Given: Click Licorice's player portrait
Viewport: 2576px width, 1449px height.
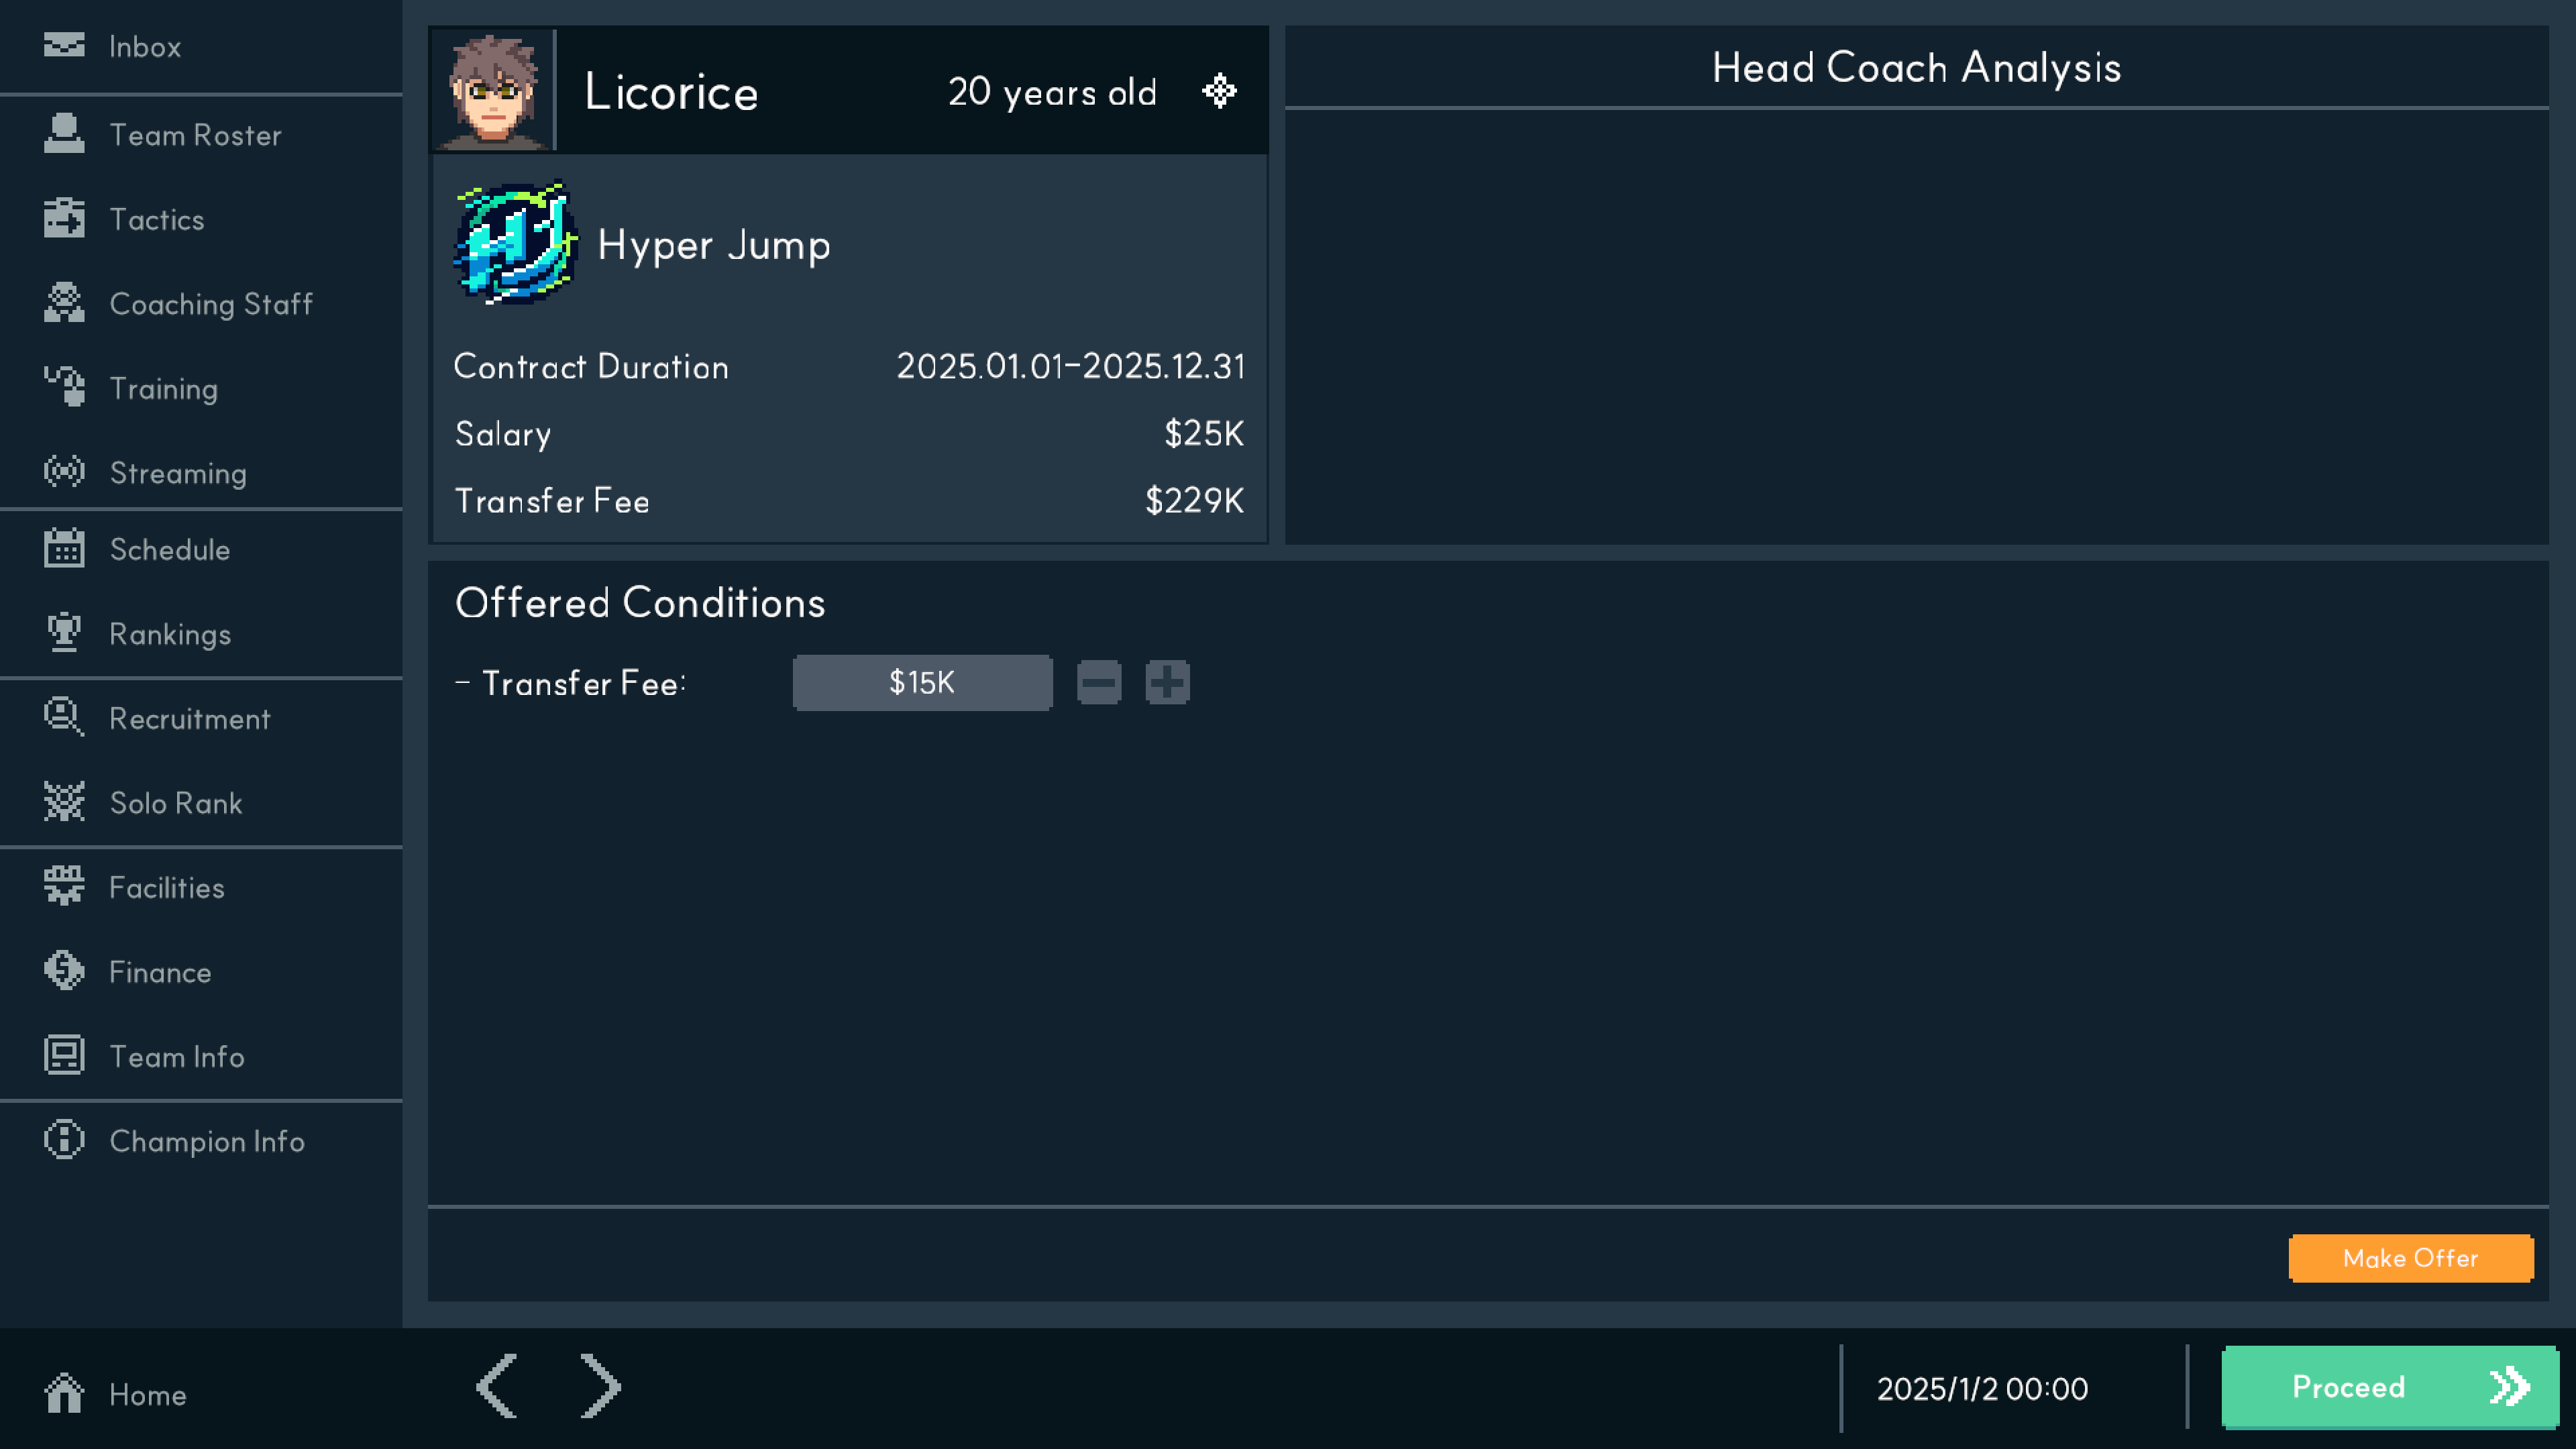Looking at the screenshot, I should 493,91.
